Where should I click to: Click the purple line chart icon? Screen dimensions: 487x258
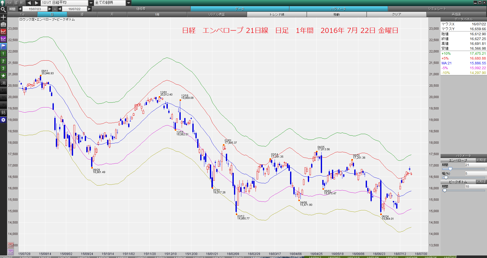[x=3, y=39]
